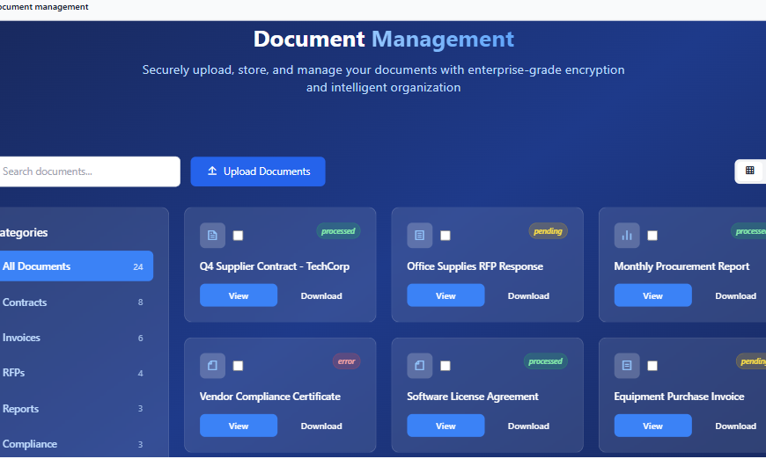
Task: Focus the Search documents field
Action: pos(88,171)
